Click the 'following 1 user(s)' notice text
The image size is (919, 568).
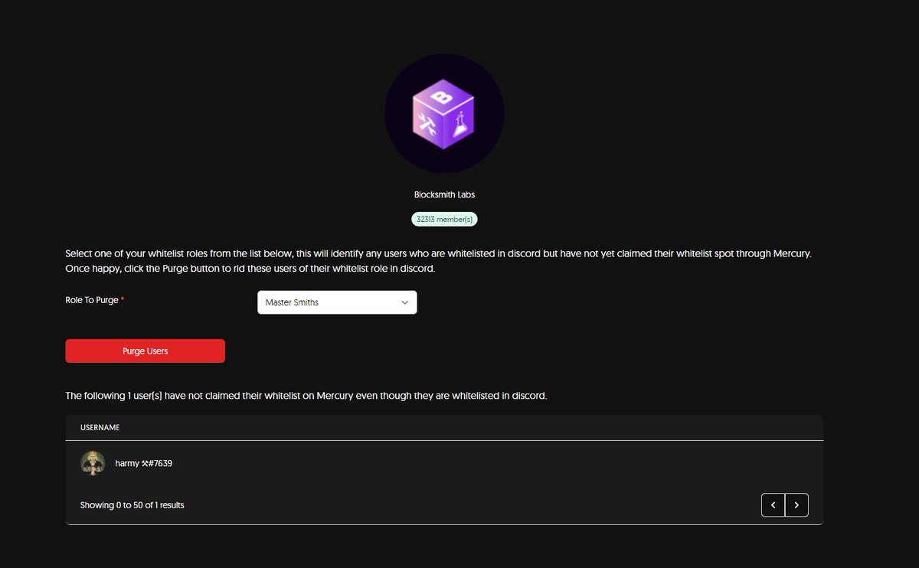click(x=306, y=396)
